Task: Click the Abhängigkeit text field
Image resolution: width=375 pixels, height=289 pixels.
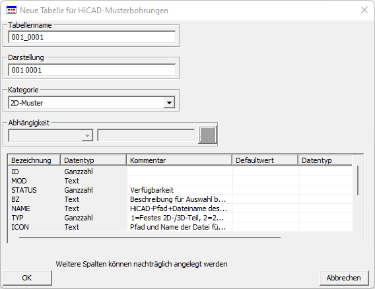Action: [146, 135]
